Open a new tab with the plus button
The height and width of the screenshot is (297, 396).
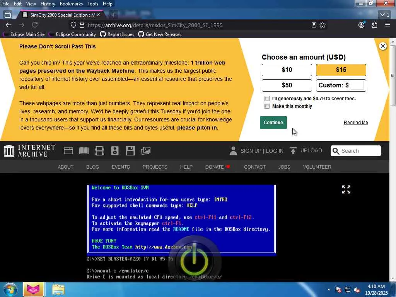click(113, 15)
